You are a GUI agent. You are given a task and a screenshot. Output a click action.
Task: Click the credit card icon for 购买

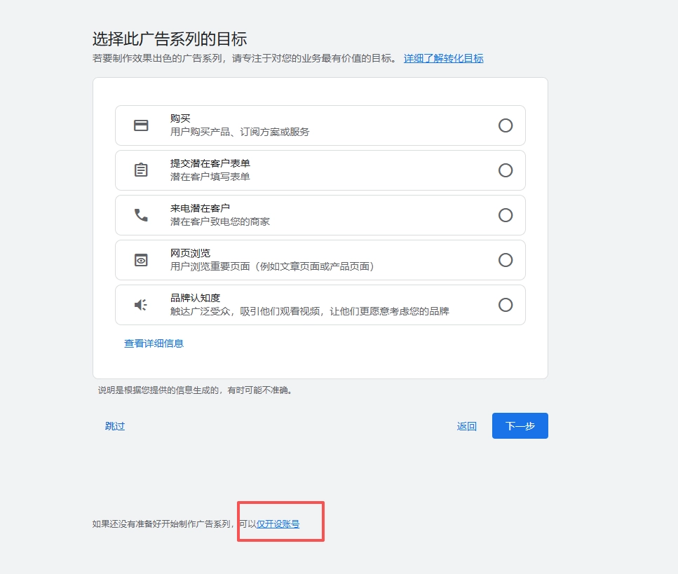[x=141, y=125]
